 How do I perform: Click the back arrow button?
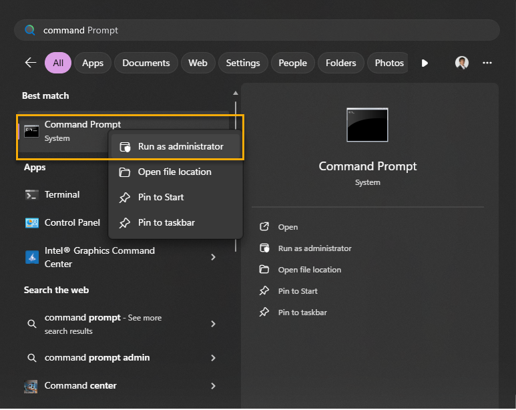31,63
